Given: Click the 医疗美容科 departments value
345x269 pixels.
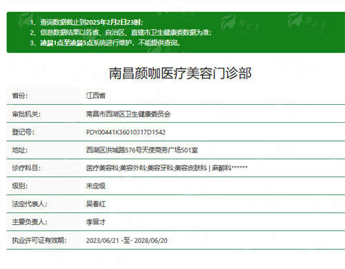Looking at the screenshot, I should click(x=167, y=168).
